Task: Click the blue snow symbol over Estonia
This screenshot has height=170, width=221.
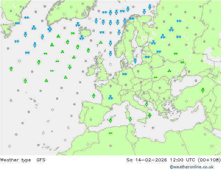Action: click(153, 42)
